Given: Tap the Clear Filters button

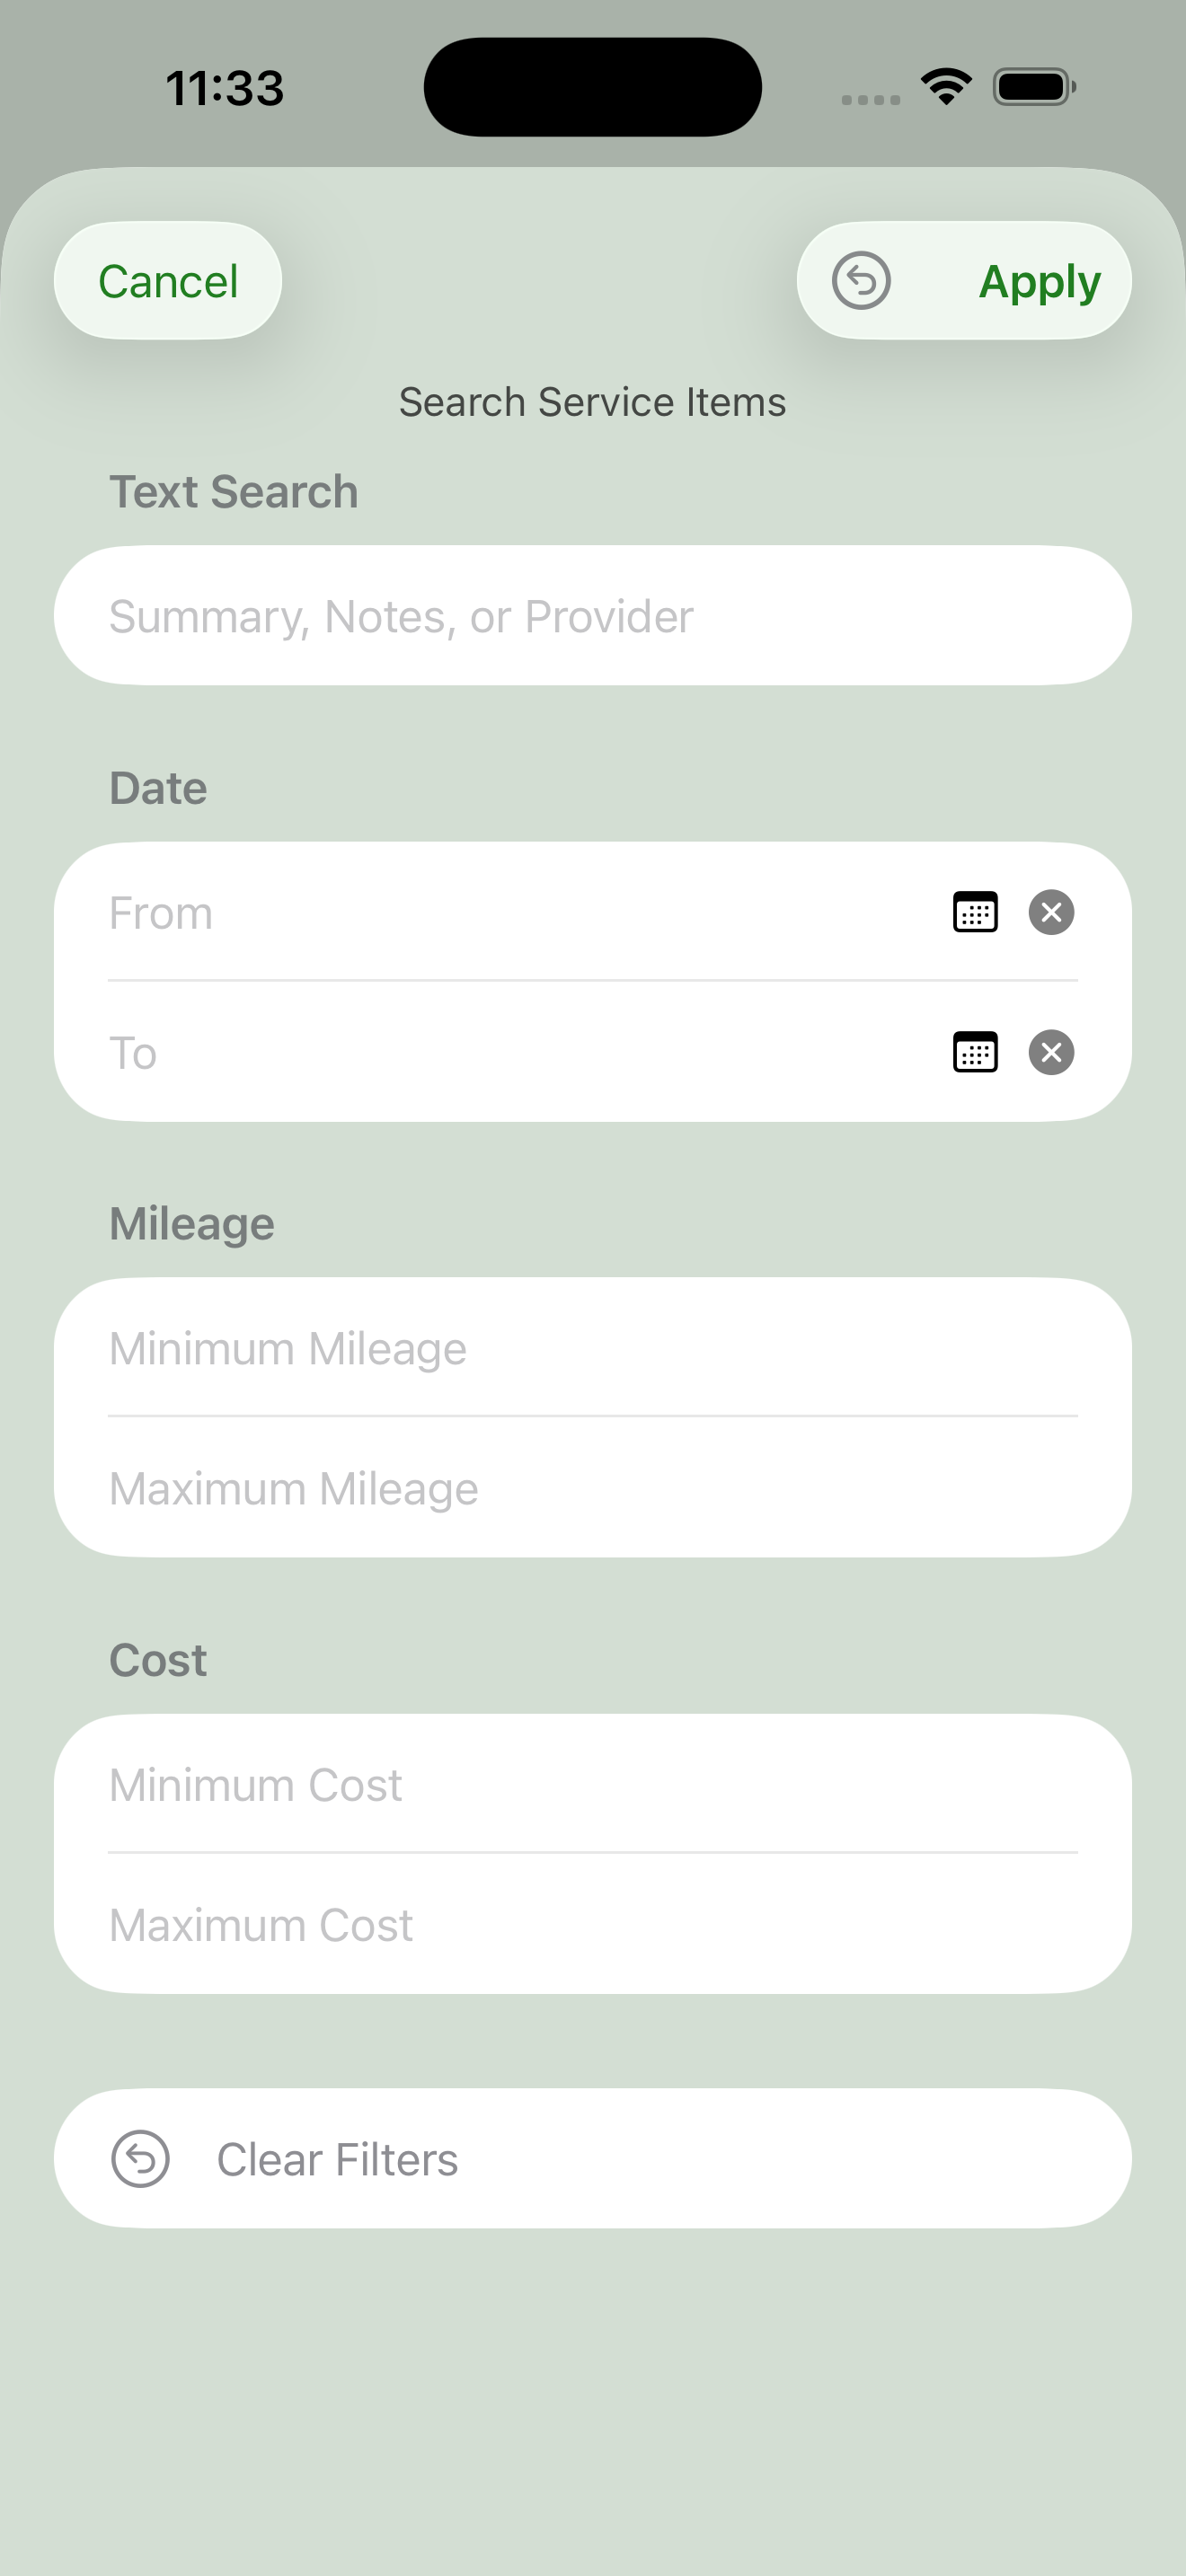Looking at the screenshot, I should [x=593, y=2158].
